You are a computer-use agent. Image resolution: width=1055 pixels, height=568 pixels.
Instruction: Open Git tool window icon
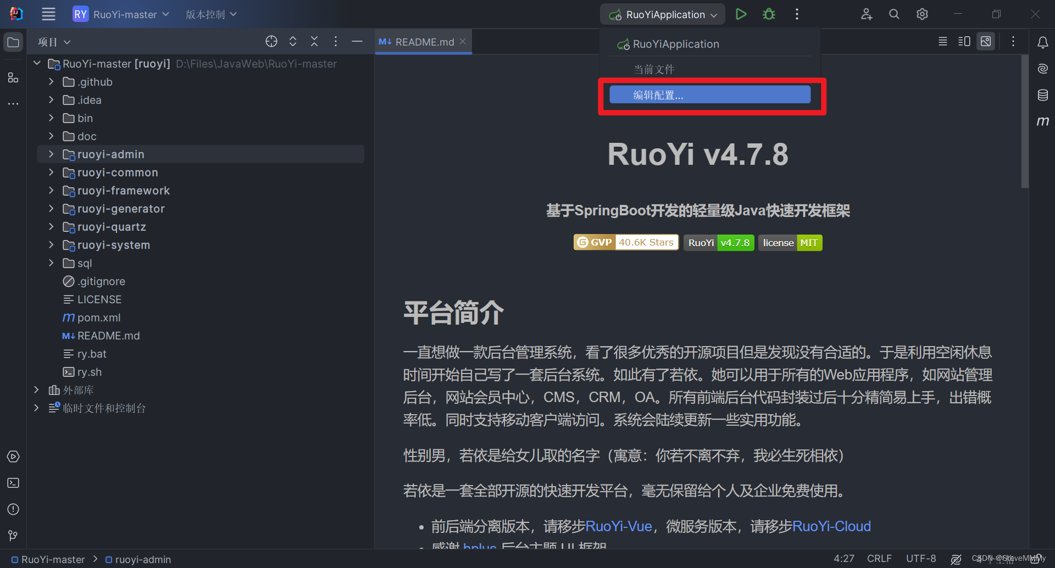click(x=13, y=536)
